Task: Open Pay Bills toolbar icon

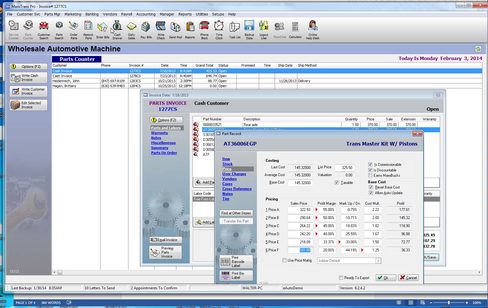Action: [146, 30]
